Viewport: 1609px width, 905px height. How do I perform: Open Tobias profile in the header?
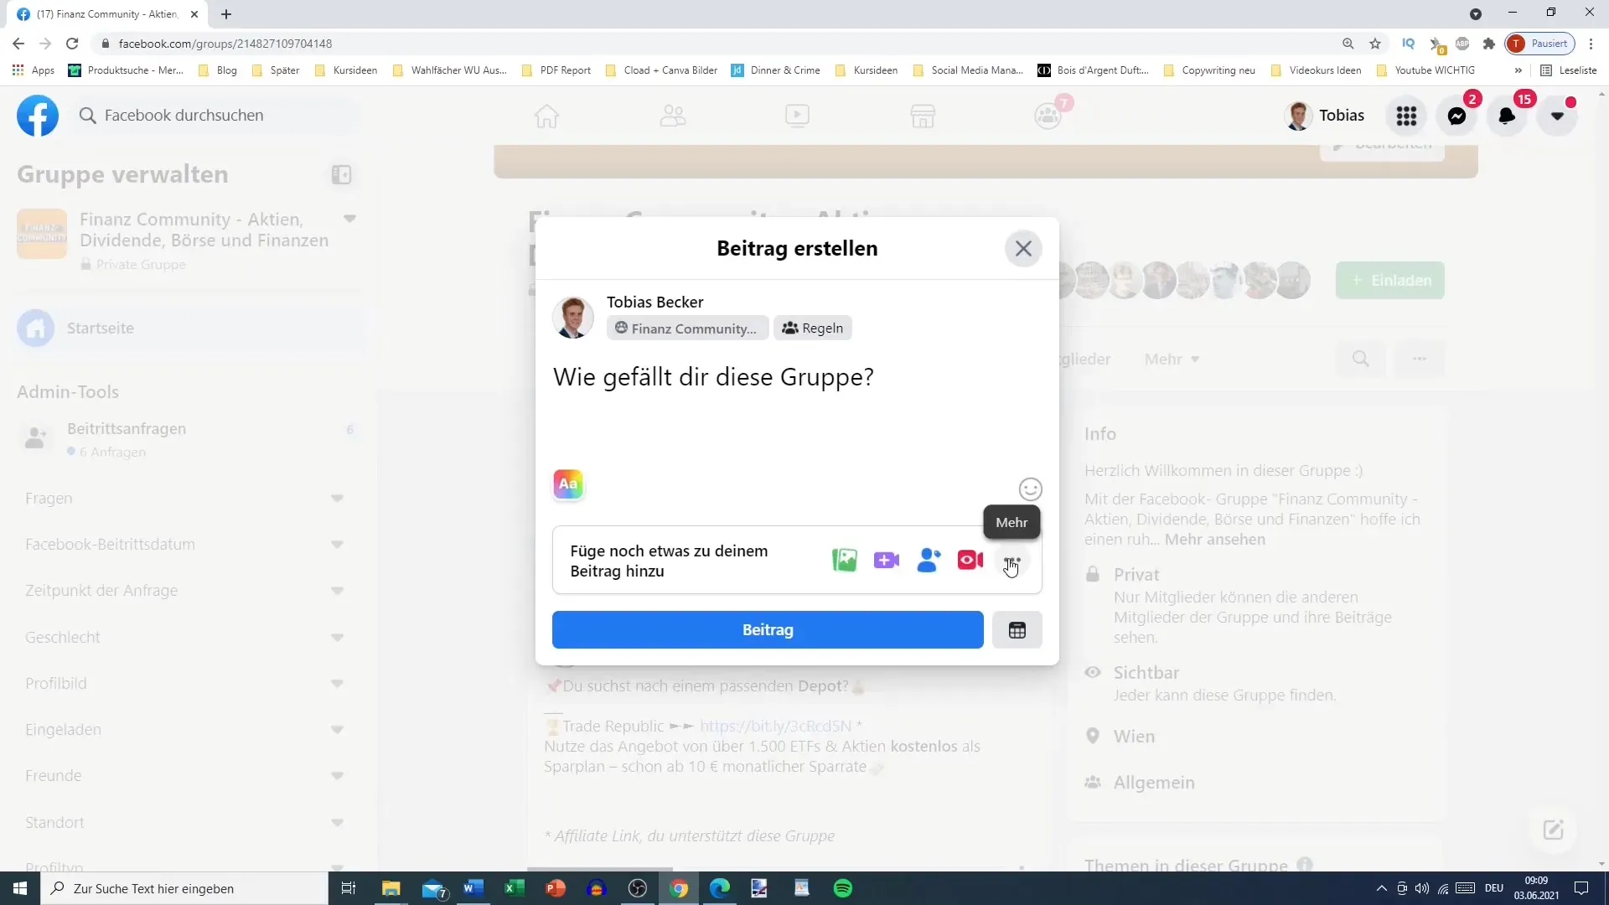pyautogui.click(x=1326, y=116)
